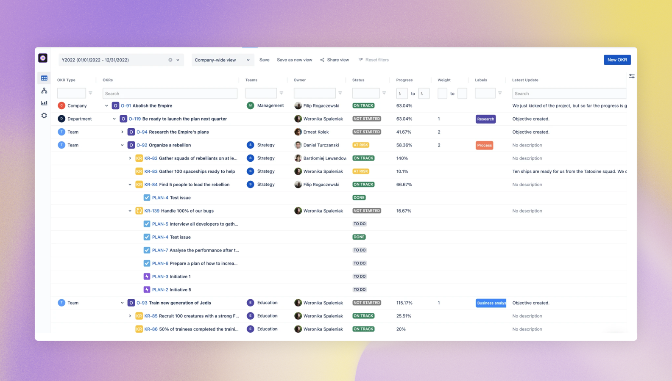This screenshot has width=672, height=381.
Task: Click the app logo icon
Action: [43, 58]
